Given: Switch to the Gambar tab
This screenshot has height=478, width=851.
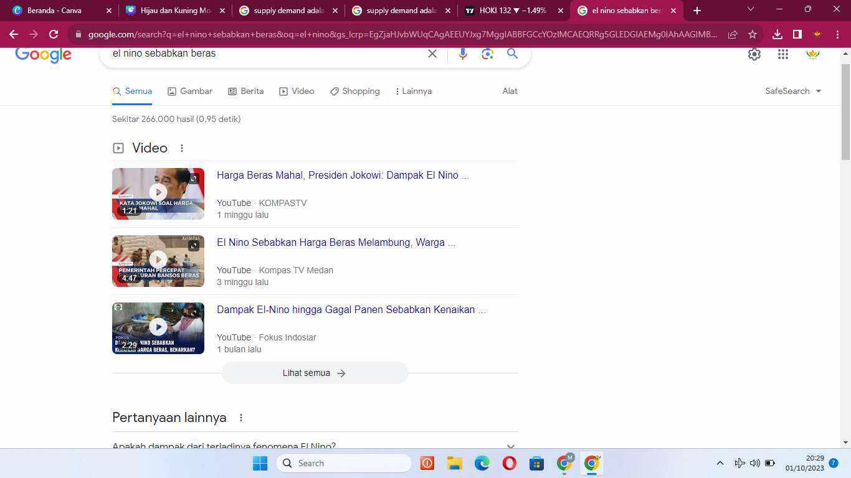Looking at the screenshot, I should point(190,91).
